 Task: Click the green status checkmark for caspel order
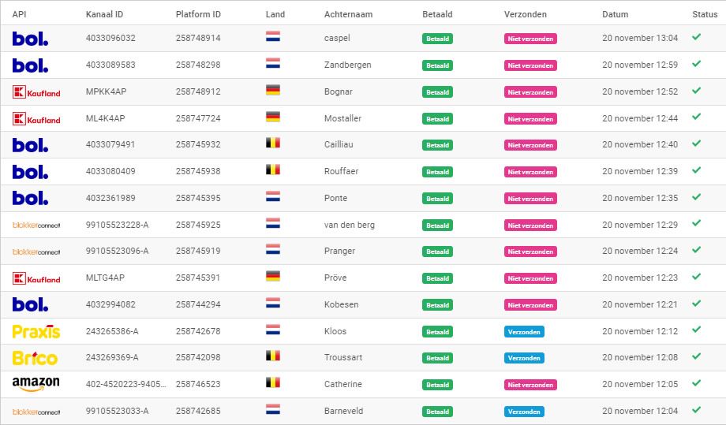(696, 37)
